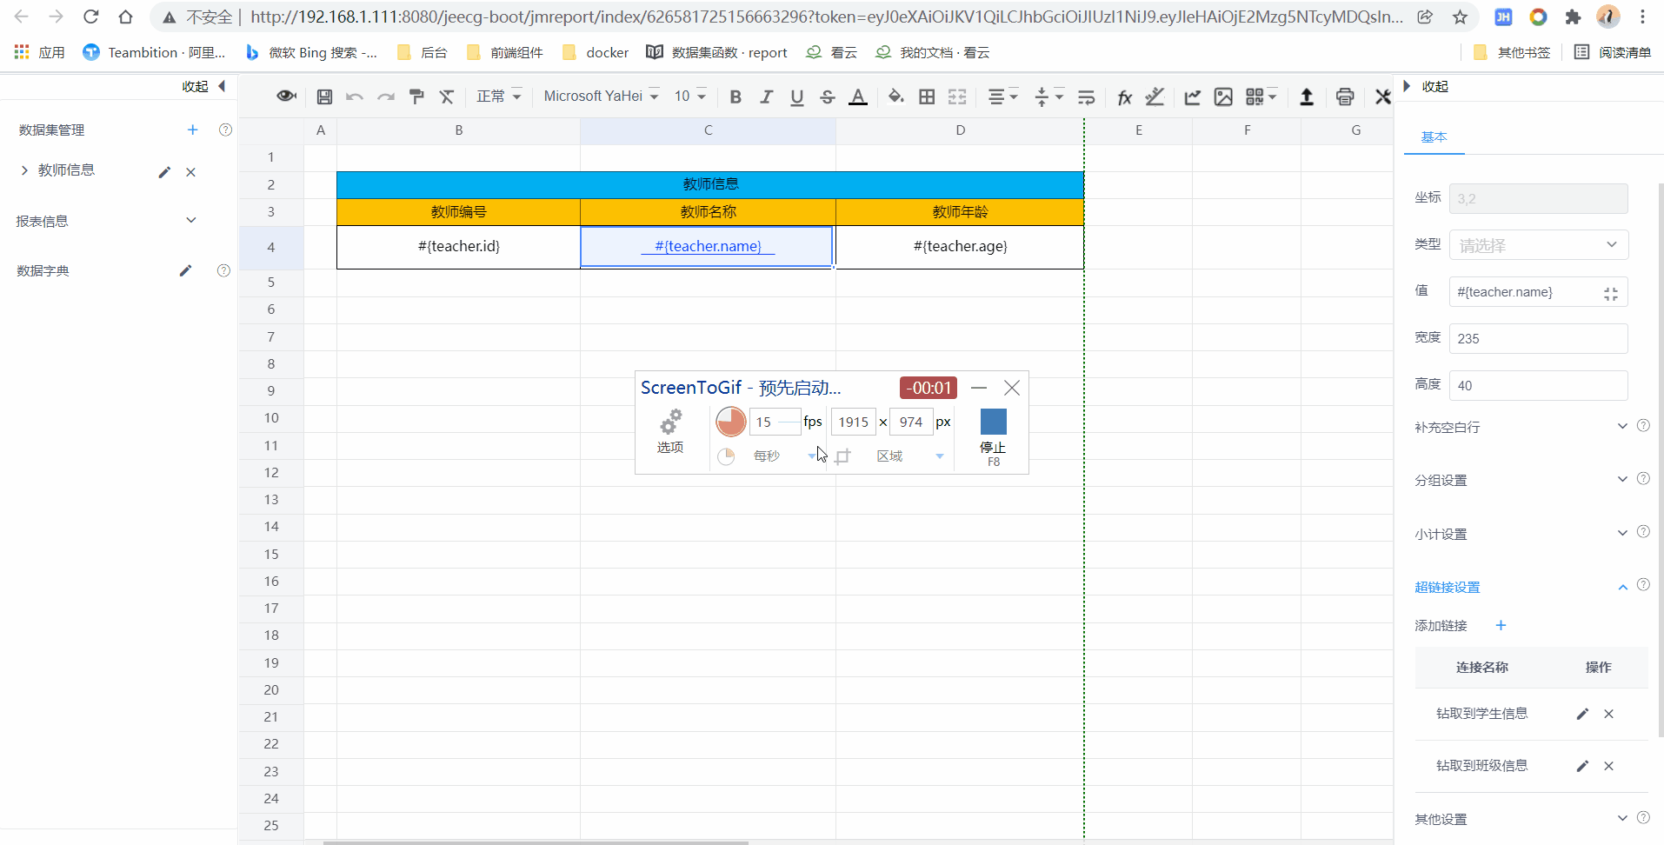This screenshot has height=845, width=1664.
Task: Select column C header
Action: pos(708,130)
